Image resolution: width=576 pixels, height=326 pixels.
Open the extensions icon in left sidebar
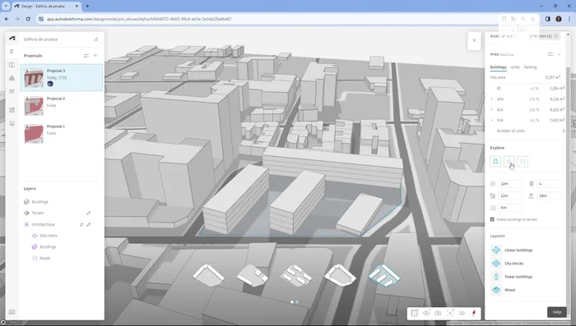pyautogui.click(x=12, y=110)
